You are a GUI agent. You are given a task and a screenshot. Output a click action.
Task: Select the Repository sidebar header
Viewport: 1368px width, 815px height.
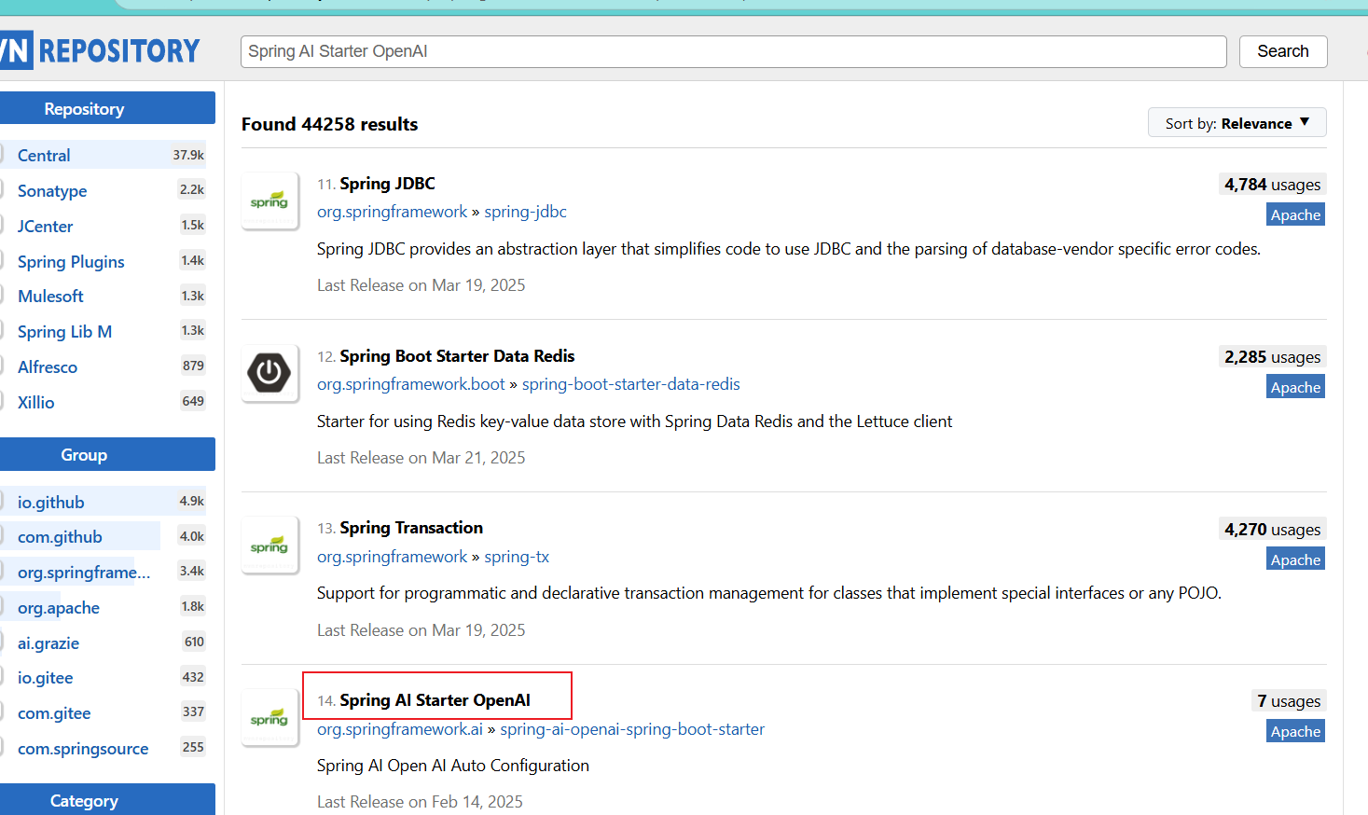click(x=83, y=108)
